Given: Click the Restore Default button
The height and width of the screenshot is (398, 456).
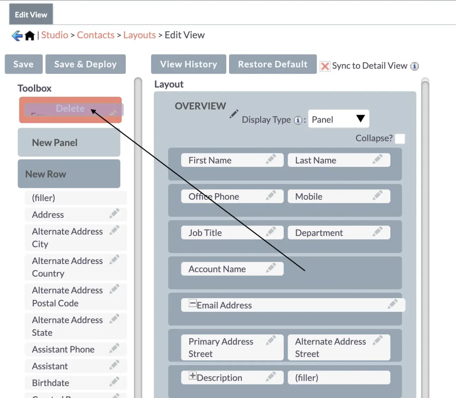Looking at the screenshot, I should tap(273, 64).
